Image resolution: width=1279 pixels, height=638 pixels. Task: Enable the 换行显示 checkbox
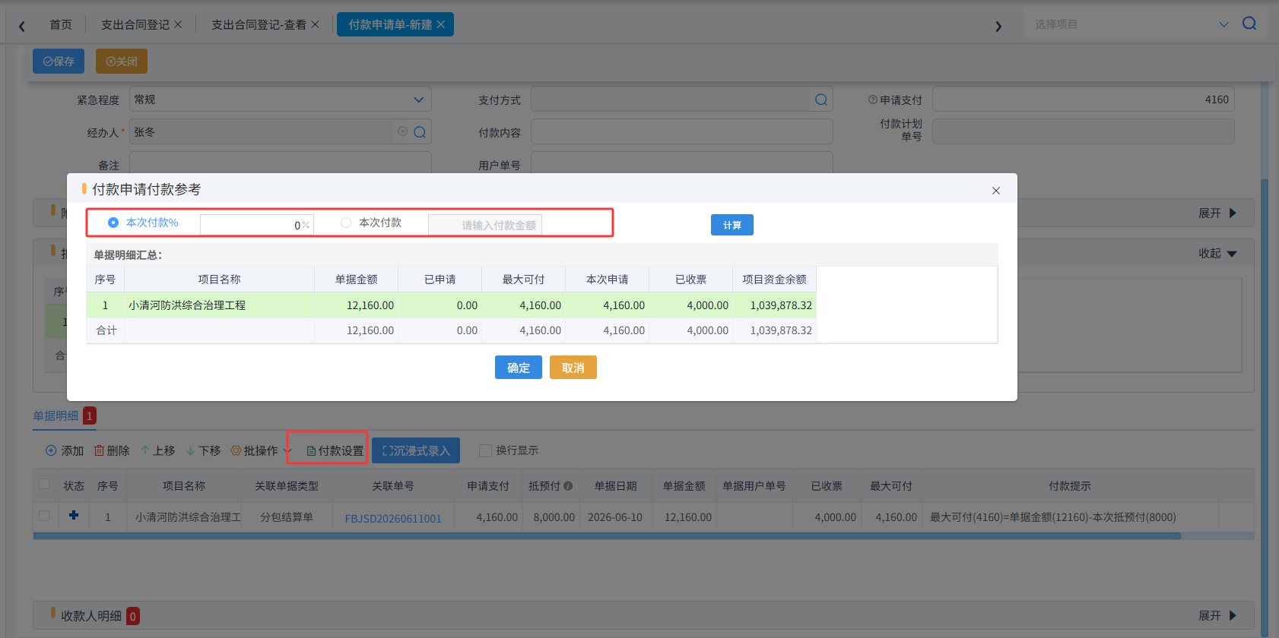pos(485,450)
